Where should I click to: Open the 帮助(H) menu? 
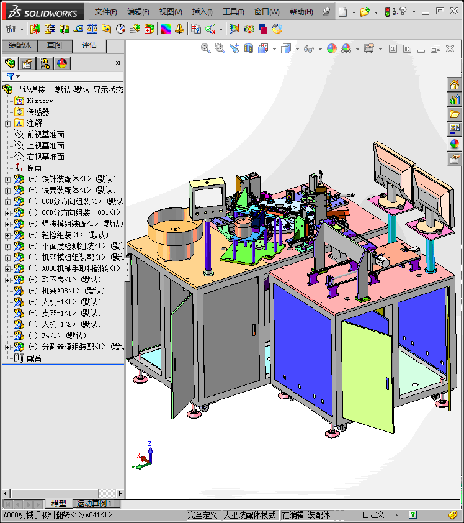click(301, 12)
